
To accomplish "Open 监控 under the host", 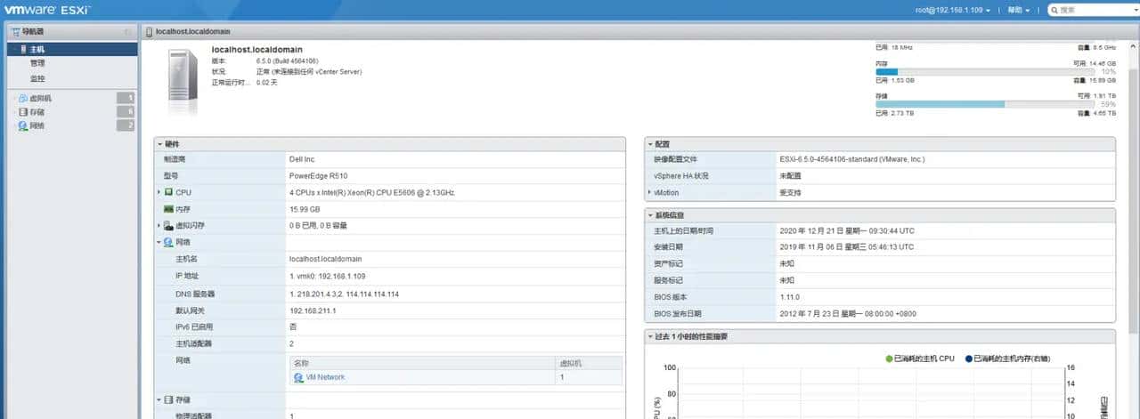I will pyautogui.click(x=37, y=78).
